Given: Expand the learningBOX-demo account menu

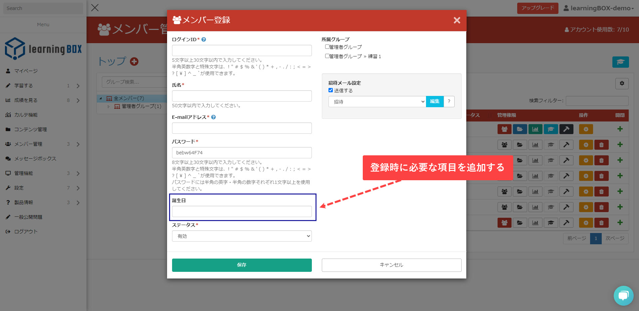Looking at the screenshot, I should coord(598,8).
